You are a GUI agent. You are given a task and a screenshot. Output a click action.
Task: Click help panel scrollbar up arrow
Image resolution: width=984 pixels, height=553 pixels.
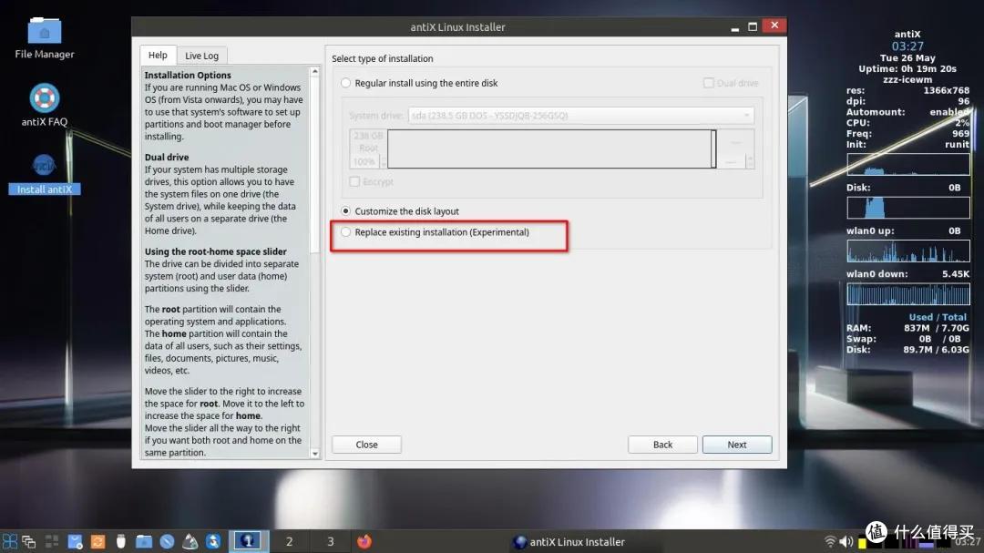[x=315, y=72]
